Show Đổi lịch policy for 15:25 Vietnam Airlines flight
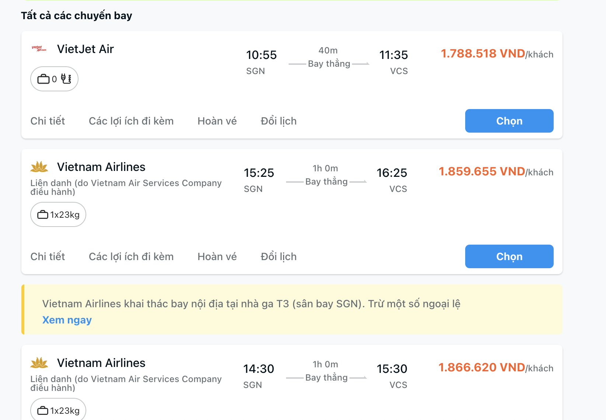 [x=279, y=256]
